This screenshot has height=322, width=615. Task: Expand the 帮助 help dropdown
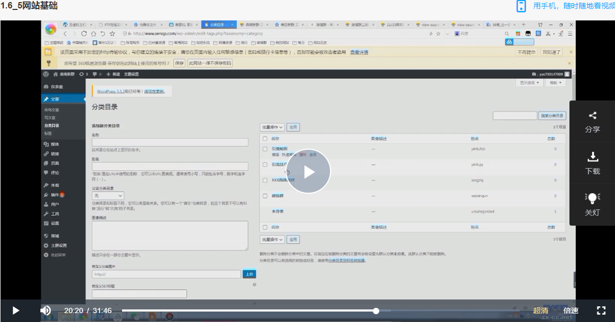coord(556,83)
